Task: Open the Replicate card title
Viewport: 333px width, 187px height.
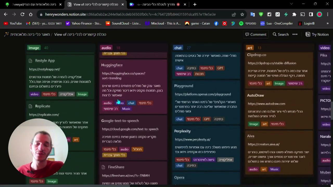Action: coord(43,106)
